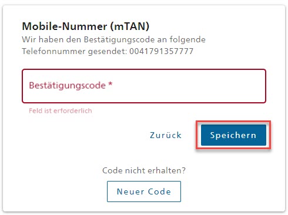This screenshot has height=215, width=288.
Task: Click the 'Code nicht erhalten?' text
Action: (144, 170)
